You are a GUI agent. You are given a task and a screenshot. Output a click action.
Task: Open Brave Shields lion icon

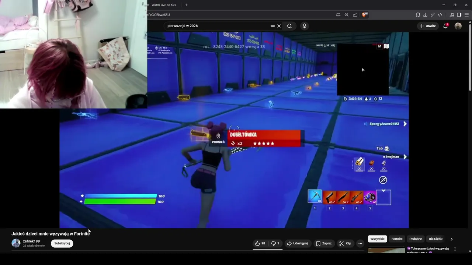(364, 15)
